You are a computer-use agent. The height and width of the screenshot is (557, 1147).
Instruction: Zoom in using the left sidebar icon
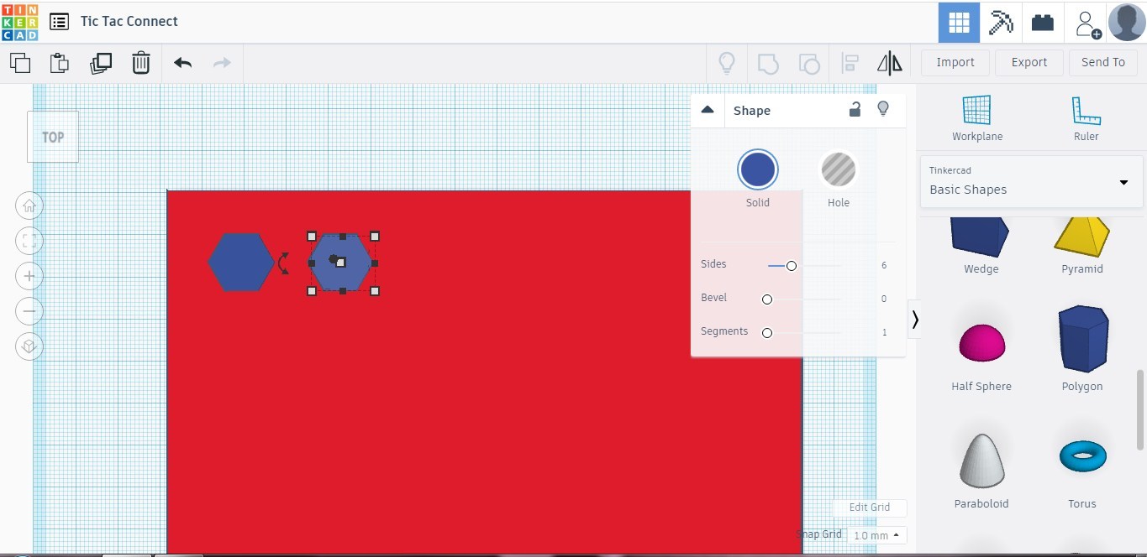point(29,275)
